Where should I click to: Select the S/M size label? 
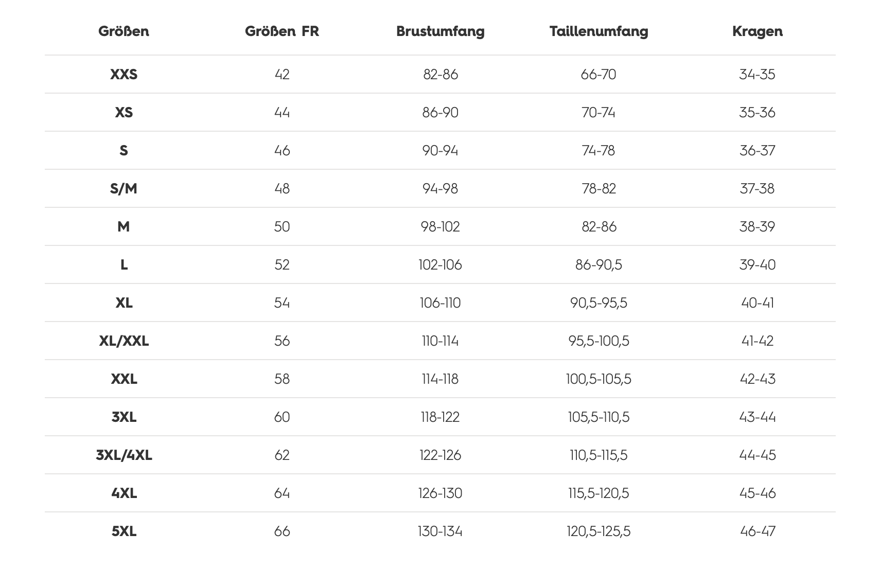[124, 189]
